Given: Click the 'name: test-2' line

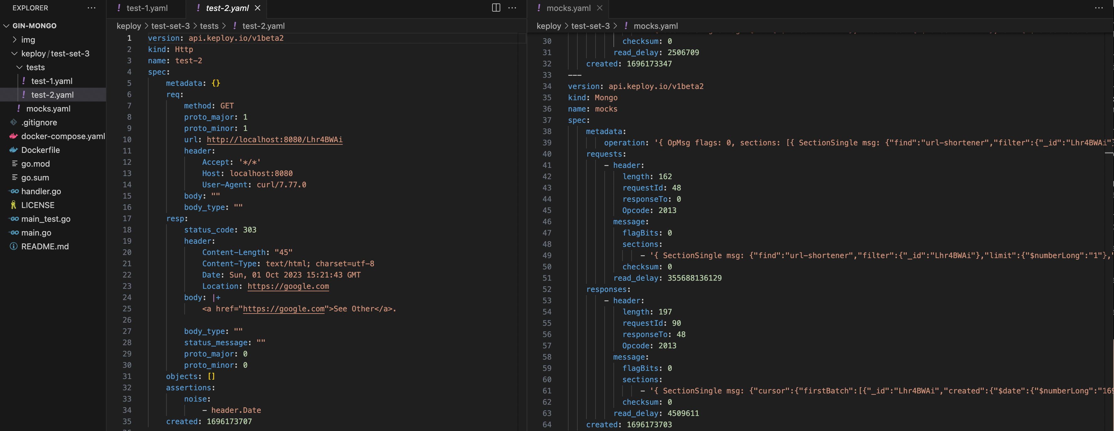Looking at the screenshot, I should [175, 60].
